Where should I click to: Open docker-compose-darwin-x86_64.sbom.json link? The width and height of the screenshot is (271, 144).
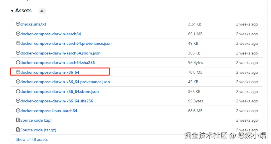[x=59, y=92]
